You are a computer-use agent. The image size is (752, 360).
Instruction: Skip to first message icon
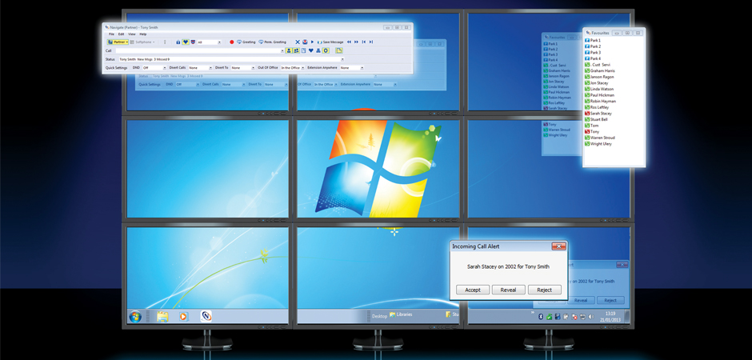coord(363,42)
